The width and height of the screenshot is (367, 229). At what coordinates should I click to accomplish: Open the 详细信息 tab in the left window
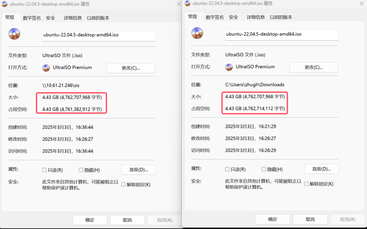[73, 18]
